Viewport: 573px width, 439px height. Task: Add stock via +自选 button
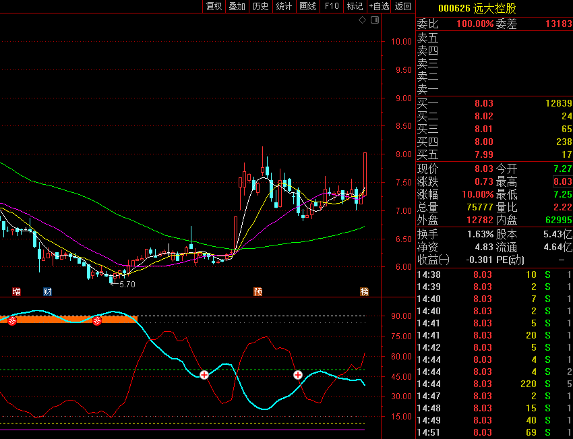[x=380, y=6]
